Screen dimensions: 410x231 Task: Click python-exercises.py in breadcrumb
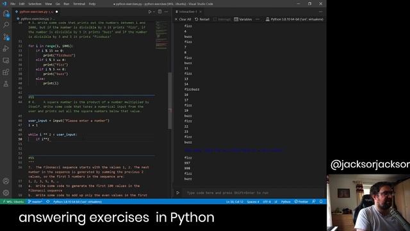tap(35, 19)
